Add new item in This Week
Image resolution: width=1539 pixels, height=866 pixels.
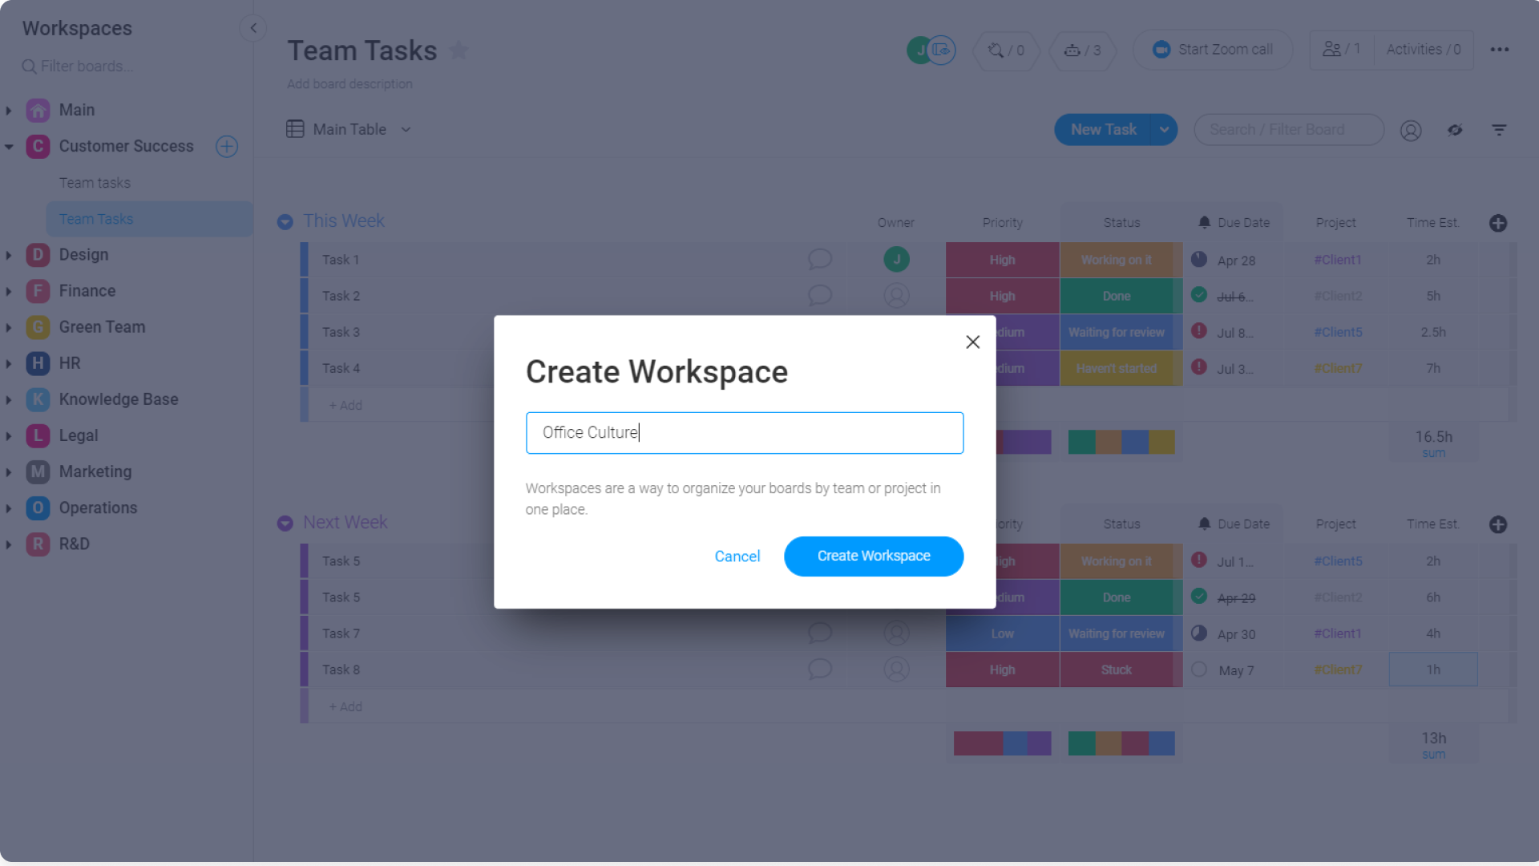pos(345,406)
